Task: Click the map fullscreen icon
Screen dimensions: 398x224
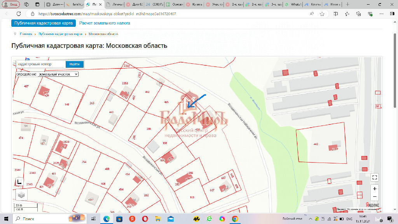Action: (x=374, y=177)
